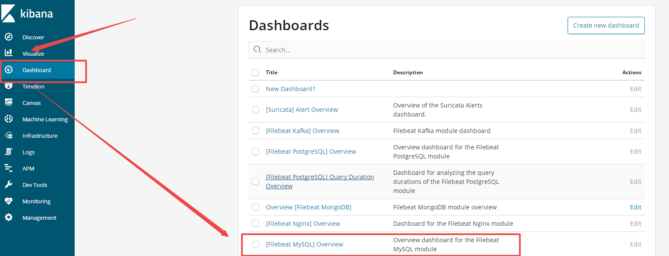The height and width of the screenshot is (256, 669).
Task: Click the APM icon
Action: tap(9, 168)
